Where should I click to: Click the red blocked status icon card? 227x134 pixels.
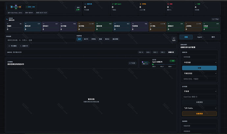180,9
